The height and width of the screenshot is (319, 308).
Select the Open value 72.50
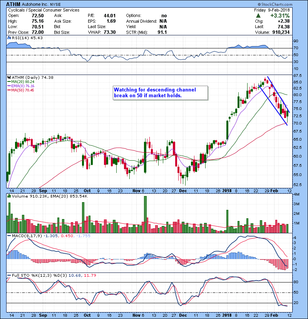(x=38, y=16)
